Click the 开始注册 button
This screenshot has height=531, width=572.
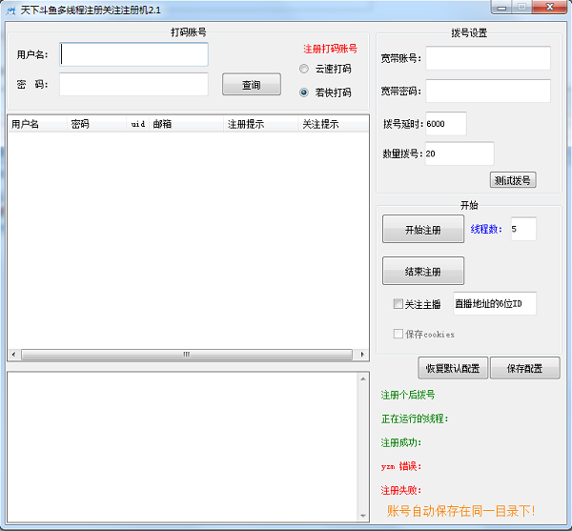click(423, 230)
